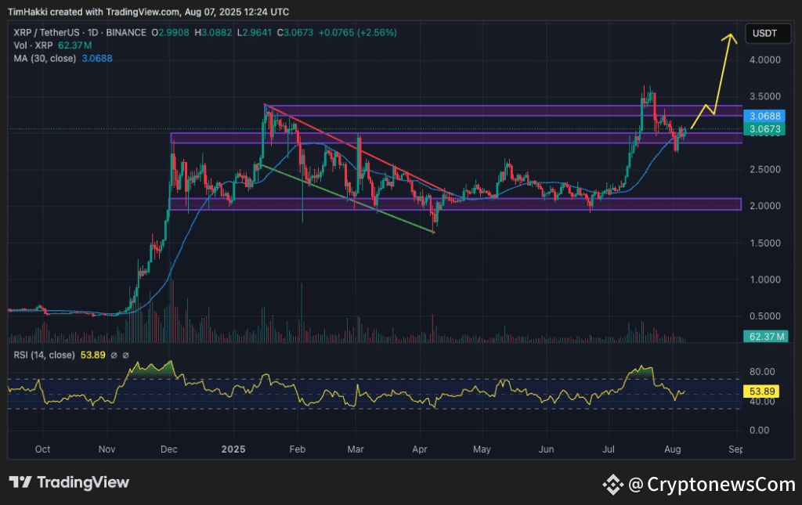The width and height of the screenshot is (802, 505).
Task: Click the blue 3.0688 value in MA legend
Action: tap(97, 58)
